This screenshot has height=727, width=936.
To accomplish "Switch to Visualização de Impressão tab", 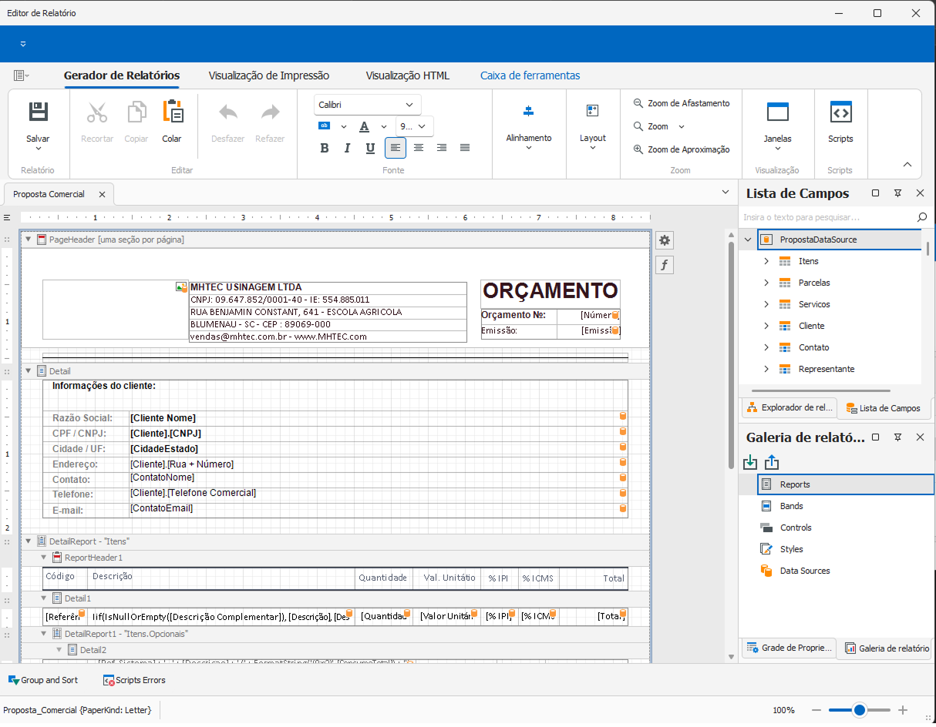I will point(268,75).
